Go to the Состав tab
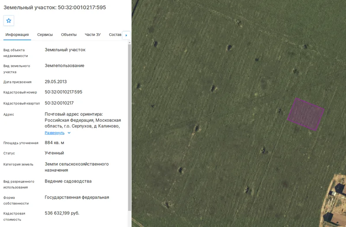346x227 pixels. (x=115, y=35)
